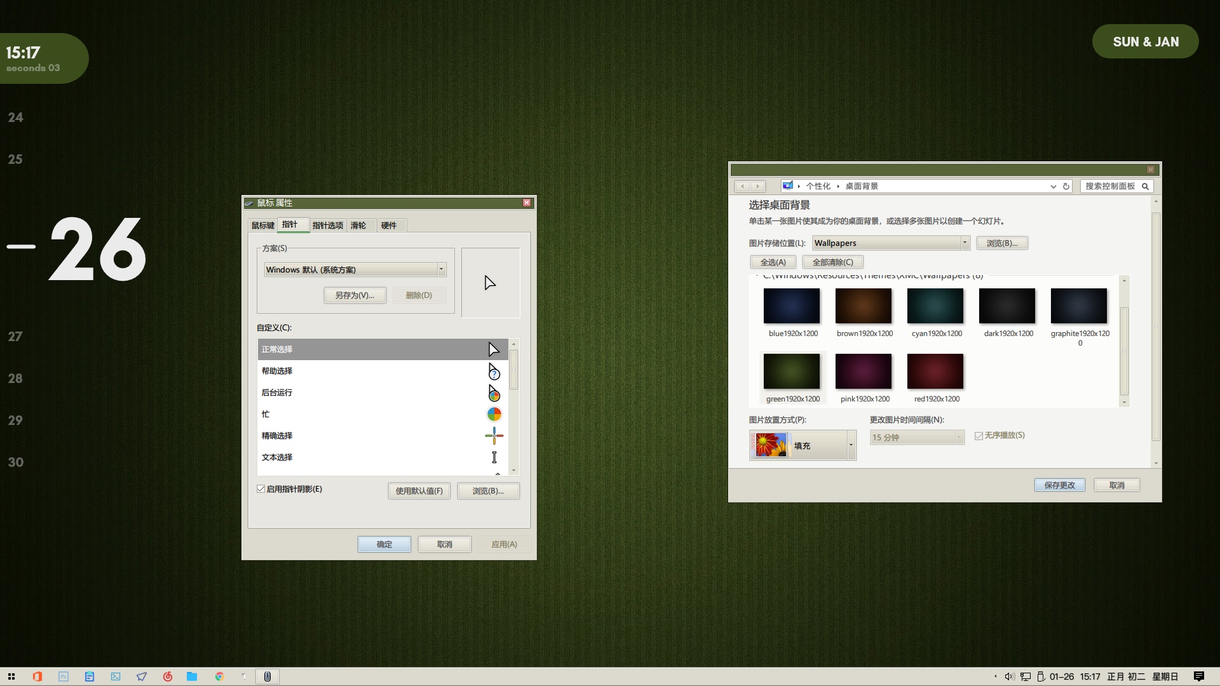Click the search magnifier in control panel search

click(1145, 186)
